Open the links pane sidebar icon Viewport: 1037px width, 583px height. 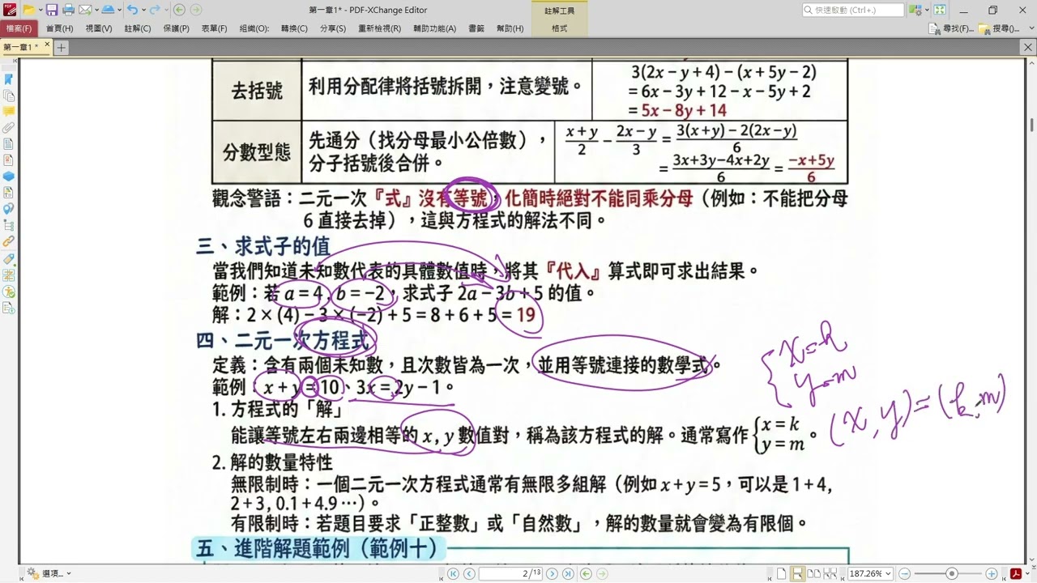[x=9, y=241]
